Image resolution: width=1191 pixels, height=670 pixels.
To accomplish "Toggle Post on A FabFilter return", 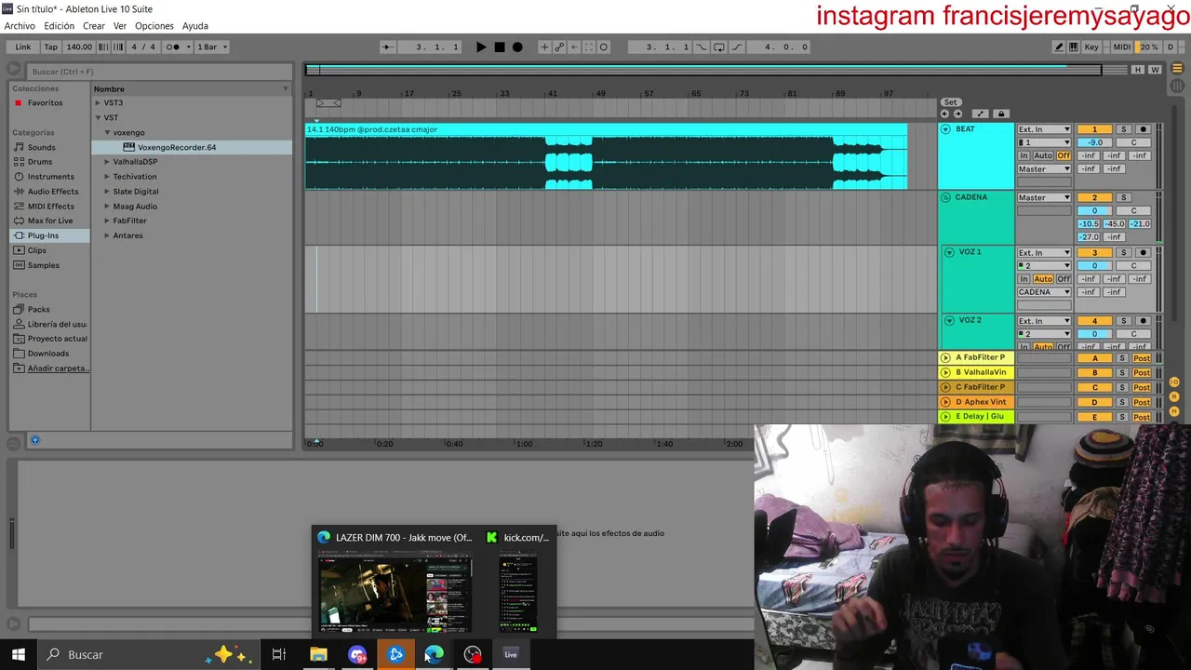I will click(1142, 358).
